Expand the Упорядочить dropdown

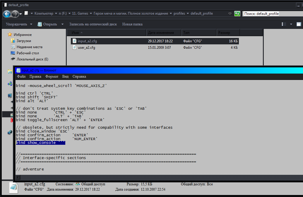(x=19, y=24)
